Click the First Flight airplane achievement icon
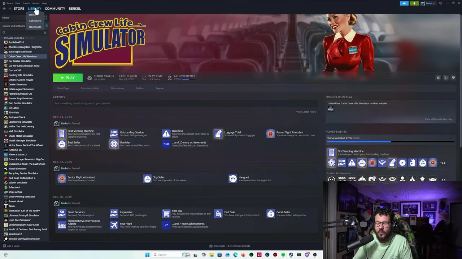The image size is (462, 259). click(x=114, y=225)
